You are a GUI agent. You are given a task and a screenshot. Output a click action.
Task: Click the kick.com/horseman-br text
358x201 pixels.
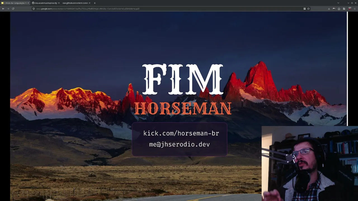[x=181, y=133]
